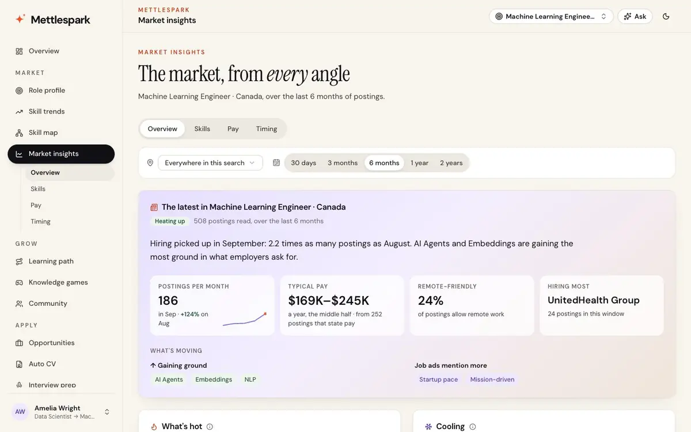Viewport: 691px width, 432px height.
Task: Click the Community people icon
Action: click(x=19, y=304)
